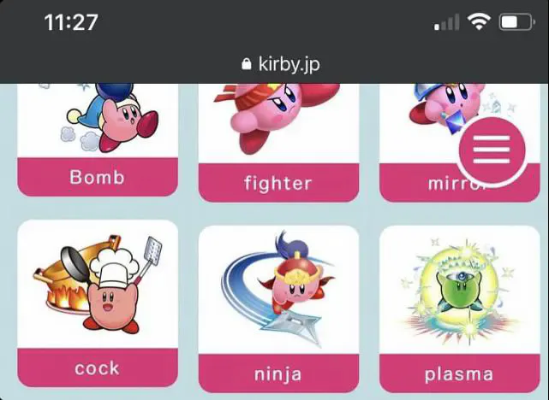The image size is (549, 400).
Task: Open the fighter label link
Action: tap(278, 183)
